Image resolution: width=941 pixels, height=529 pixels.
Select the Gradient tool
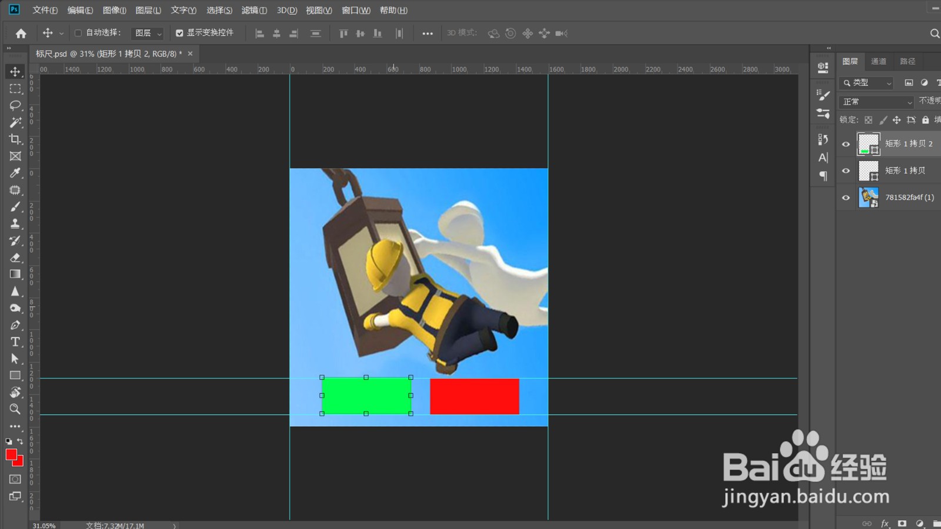coord(15,274)
